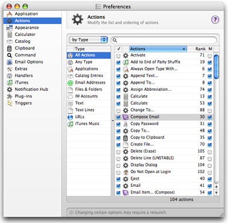Click rank value 105 of Delete (Erase)

201,151
